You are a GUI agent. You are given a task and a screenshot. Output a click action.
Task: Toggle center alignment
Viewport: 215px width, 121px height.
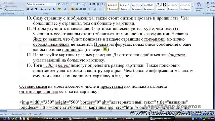tap(77, 9)
